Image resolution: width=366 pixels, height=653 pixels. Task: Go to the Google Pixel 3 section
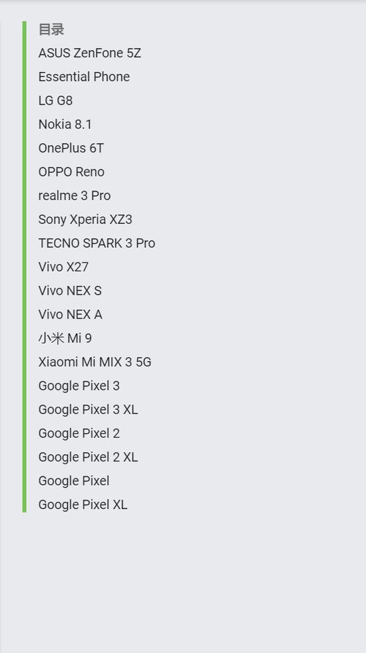tap(79, 386)
